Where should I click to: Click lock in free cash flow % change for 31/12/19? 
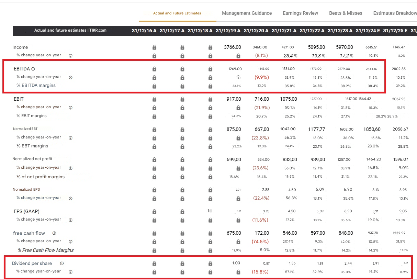point(238,242)
